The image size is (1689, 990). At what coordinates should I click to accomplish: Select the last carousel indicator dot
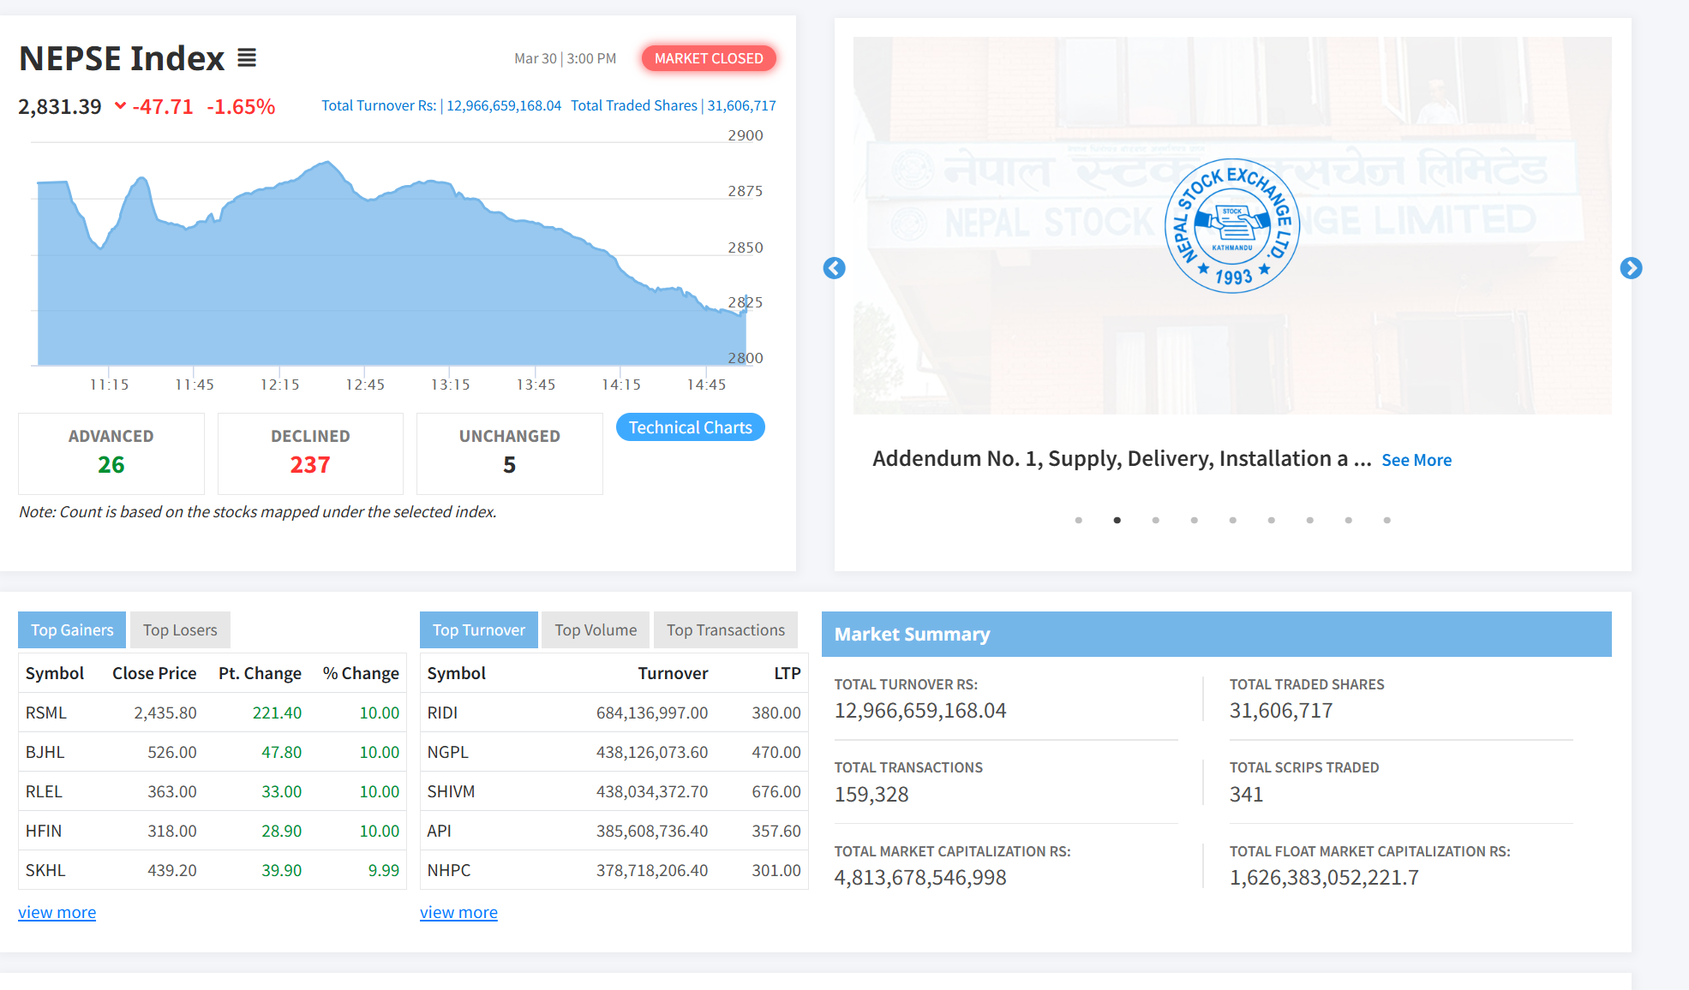click(1387, 520)
